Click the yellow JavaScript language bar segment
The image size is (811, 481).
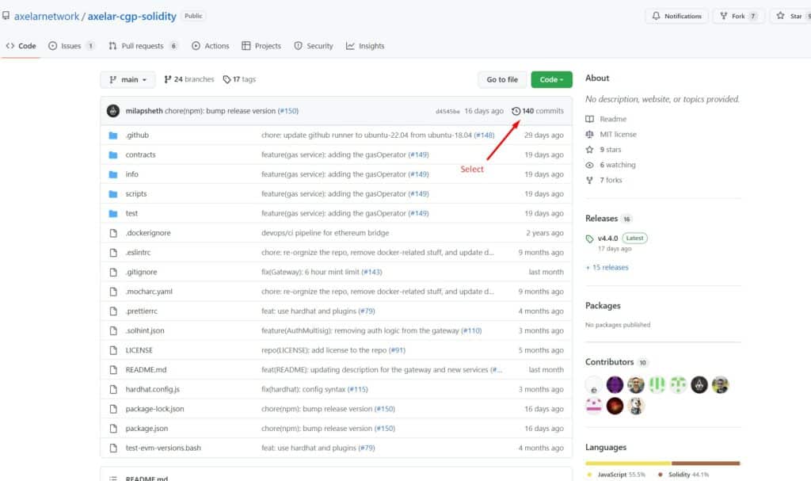[x=628, y=463]
